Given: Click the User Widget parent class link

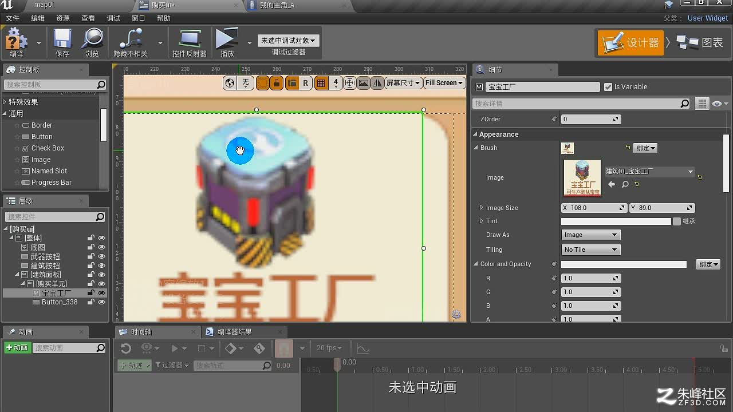Looking at the screenshot, I should tap(708, 18).
